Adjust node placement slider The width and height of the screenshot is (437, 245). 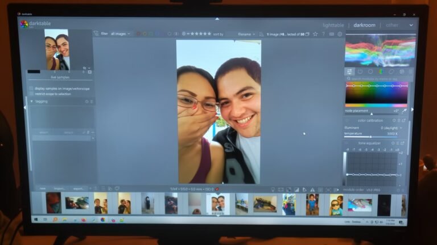pos(372,113)
